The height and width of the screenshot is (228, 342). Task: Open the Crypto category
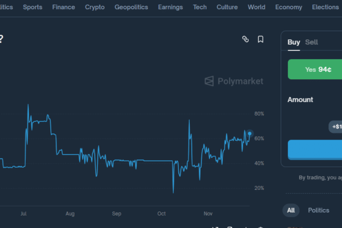pyautogui.click(x=95, y=7)
